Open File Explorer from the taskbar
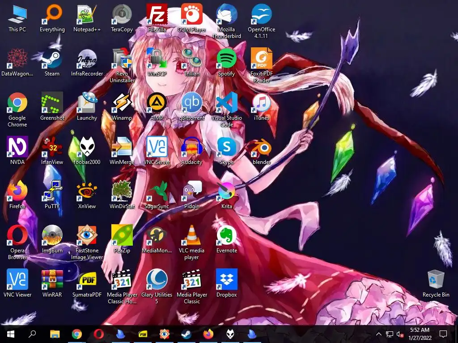 pyautogui.click(x=55, y=334)
